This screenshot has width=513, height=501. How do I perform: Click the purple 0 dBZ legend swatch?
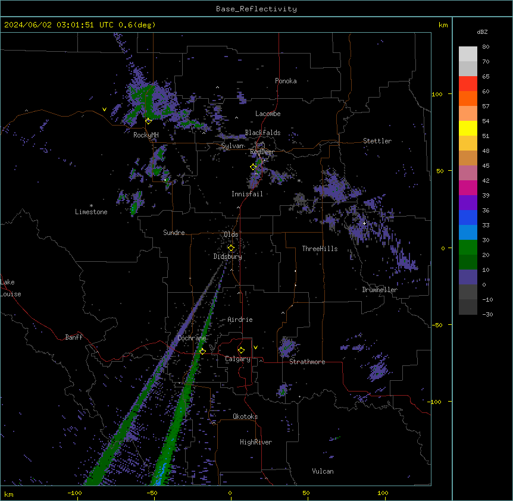[x=468, y=277]
